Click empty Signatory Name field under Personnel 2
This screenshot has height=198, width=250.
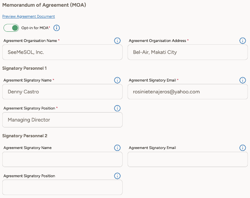[62, 160]
